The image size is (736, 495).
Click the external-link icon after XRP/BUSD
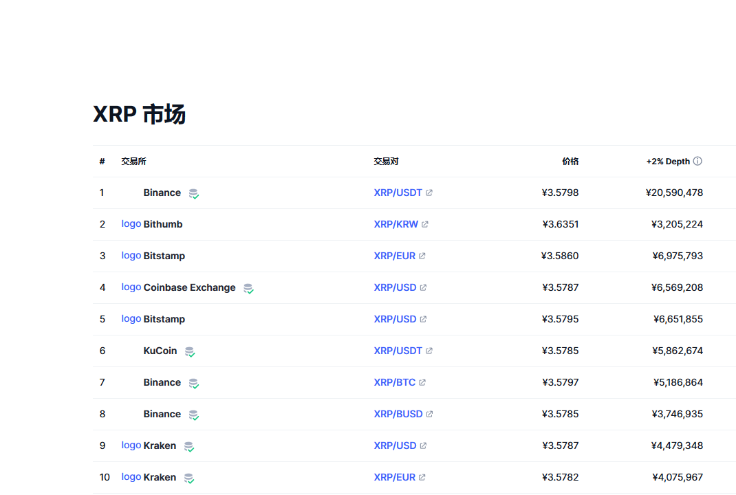pos(429,414)
